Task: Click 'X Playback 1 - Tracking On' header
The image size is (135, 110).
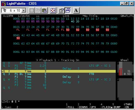Action: click(58, 60)
